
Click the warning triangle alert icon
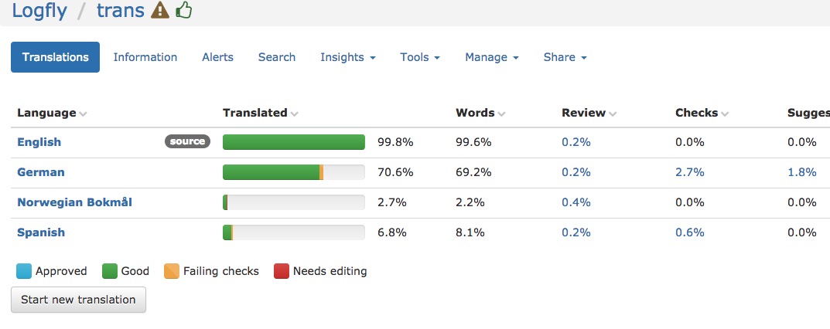tap(160, 10)
